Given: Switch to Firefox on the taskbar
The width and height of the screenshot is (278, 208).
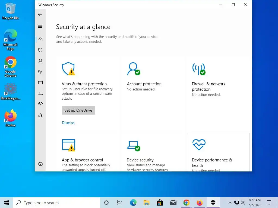Looking at the screenshot, I should tap(200, 203).
